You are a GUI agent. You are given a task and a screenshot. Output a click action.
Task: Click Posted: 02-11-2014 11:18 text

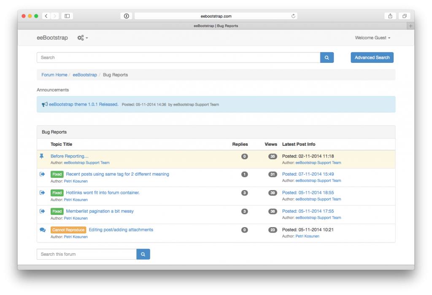coord(308,156)
